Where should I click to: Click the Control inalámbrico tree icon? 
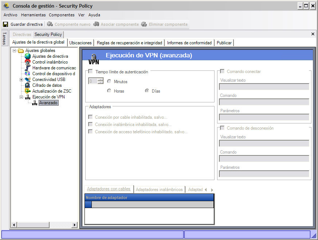tap(28, 62)
